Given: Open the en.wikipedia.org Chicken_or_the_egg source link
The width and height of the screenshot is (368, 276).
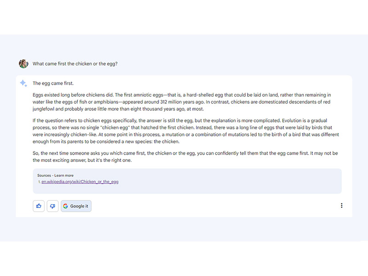Looking at the screenshot, I should click(80, 182).
